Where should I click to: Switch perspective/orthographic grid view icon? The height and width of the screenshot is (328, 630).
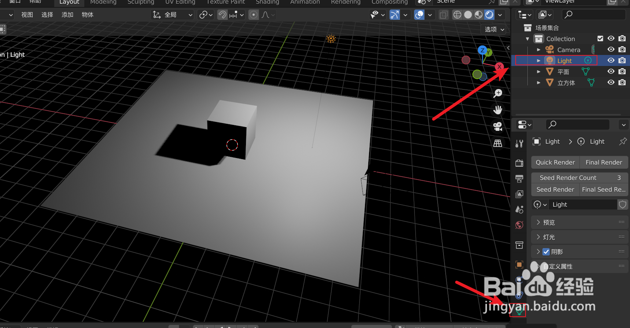click(x=498, y=143)
